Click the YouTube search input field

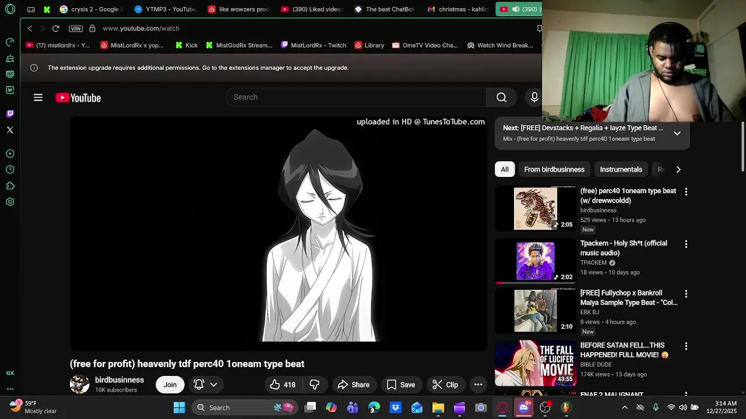(x=356, y=97)
